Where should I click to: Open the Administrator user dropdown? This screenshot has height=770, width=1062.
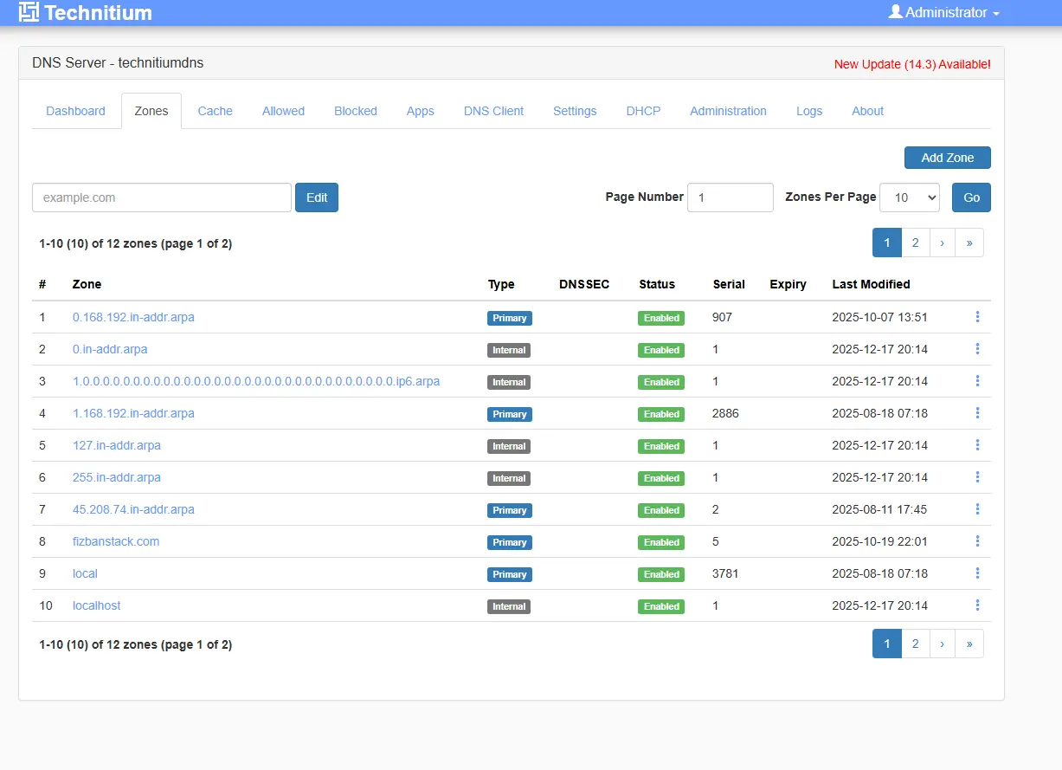coord(943,12)
